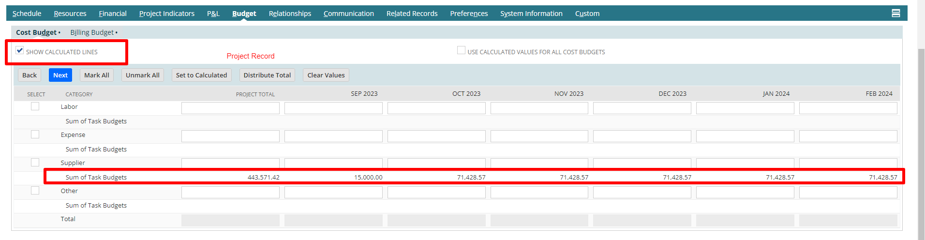The height and width of the screenshot is (240, 925).
Task: Select the Labor category checkbox
Action: click(x=35, y=106)
